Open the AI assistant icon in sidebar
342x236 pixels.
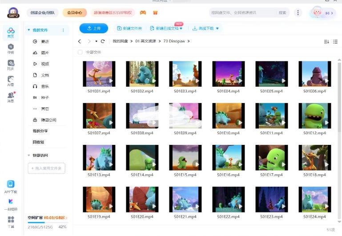[x=11, y=81]
